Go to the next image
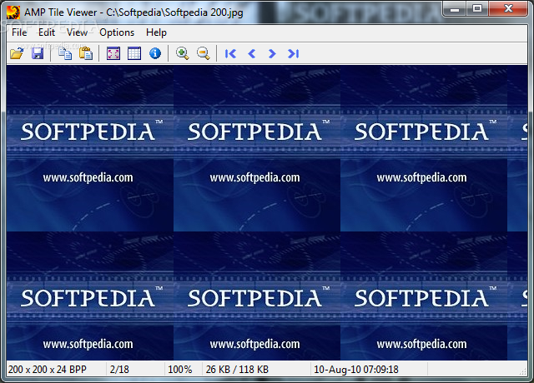This screenshot has height=383, width=534. coord(272,53)
